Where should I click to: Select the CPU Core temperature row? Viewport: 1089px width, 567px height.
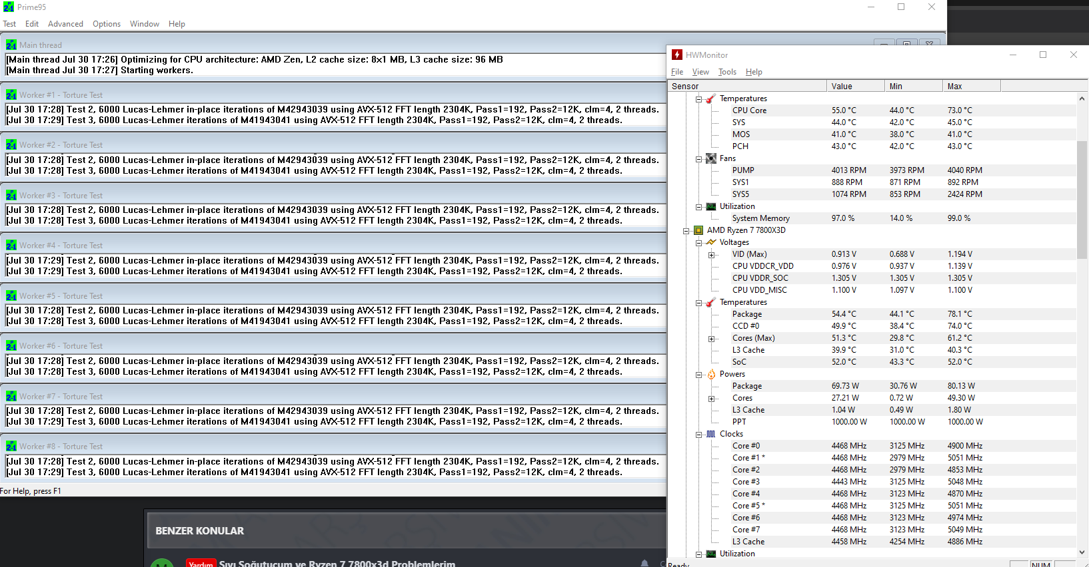[x=872, y=110]
